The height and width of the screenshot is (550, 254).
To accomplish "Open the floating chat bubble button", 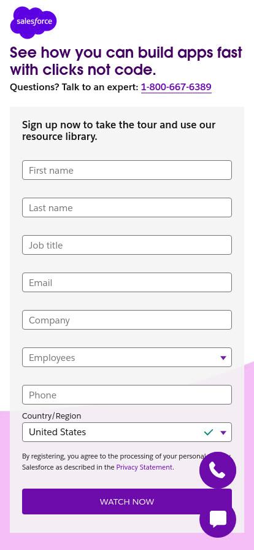I will (218, 519).
